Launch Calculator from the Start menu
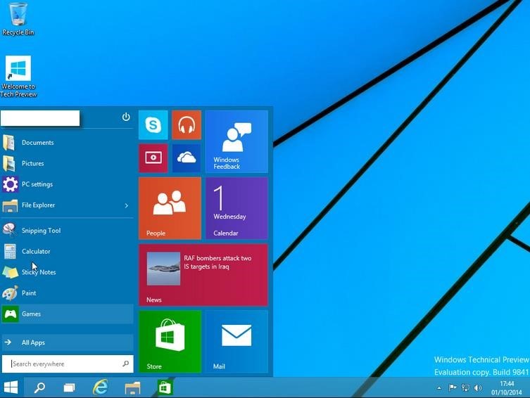Image resolution: width=530 pixels, height=398 pixels. (x=68, y=252)
